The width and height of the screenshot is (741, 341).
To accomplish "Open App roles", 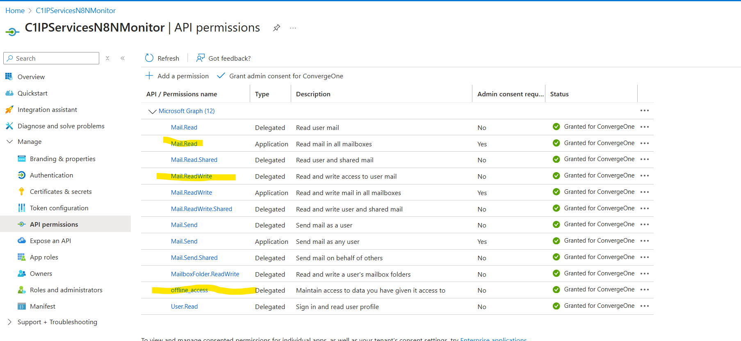I will (44, 257).
